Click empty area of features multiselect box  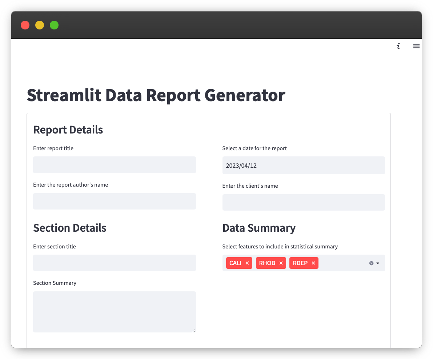click(x=342, y=263)
